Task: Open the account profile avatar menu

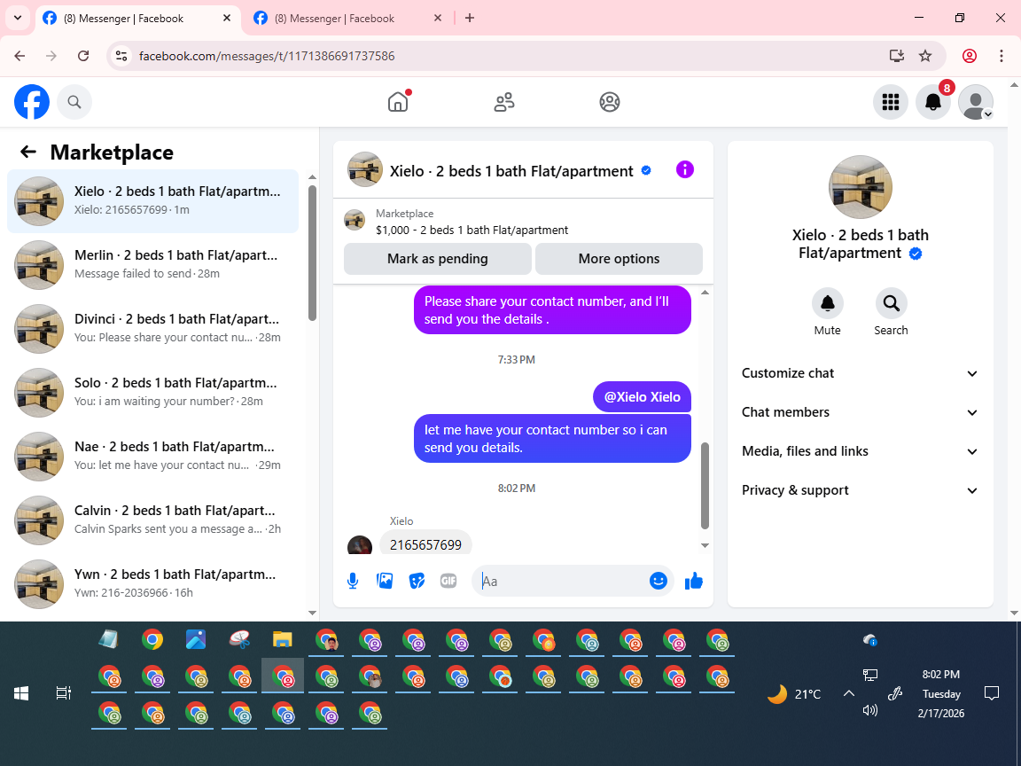Action: [x=976, y=102]
